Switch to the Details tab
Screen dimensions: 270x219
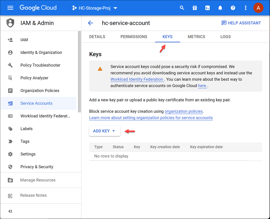pyautogui.click(x=97, y=37)
